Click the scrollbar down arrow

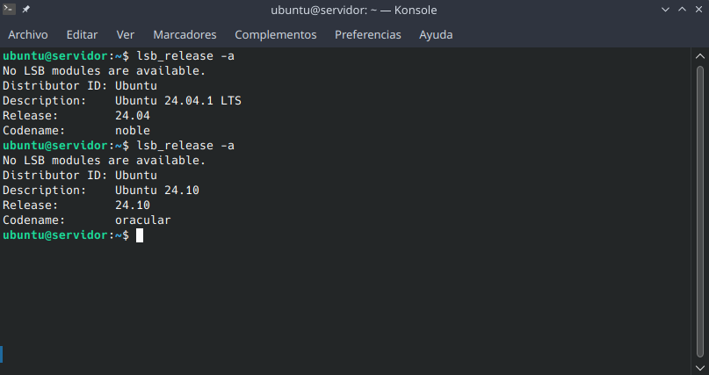(x=700, y=368)
